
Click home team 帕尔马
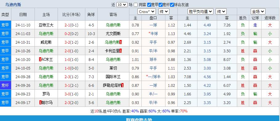tap(47, 103)
